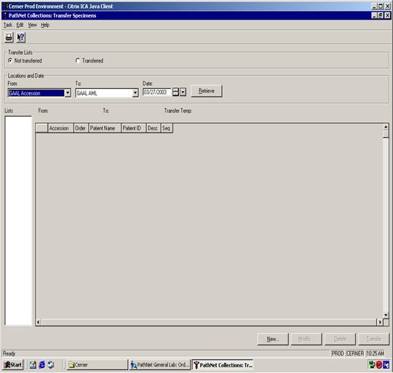Click inside the Lists box

[x=18, y=221]
